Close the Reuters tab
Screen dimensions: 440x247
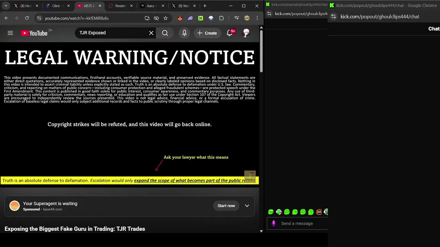point(131,6)
